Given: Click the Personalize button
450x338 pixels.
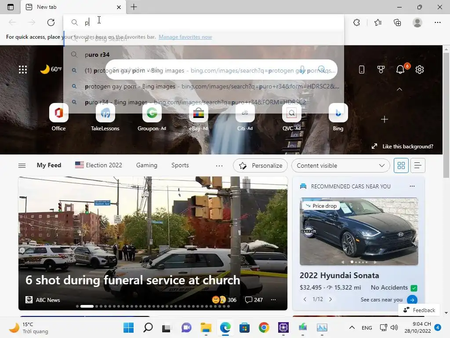Looking at the screenshot, I should tap(260, 165).
